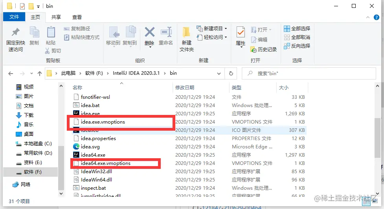Click Invert selection (反向选择)
The height and width of the screenshot is (209, 384).
point(297,46)
